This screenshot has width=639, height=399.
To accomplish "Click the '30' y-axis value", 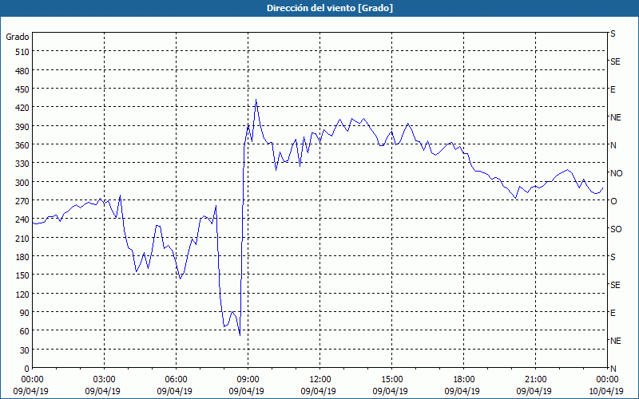I will [x=25, y=350].
